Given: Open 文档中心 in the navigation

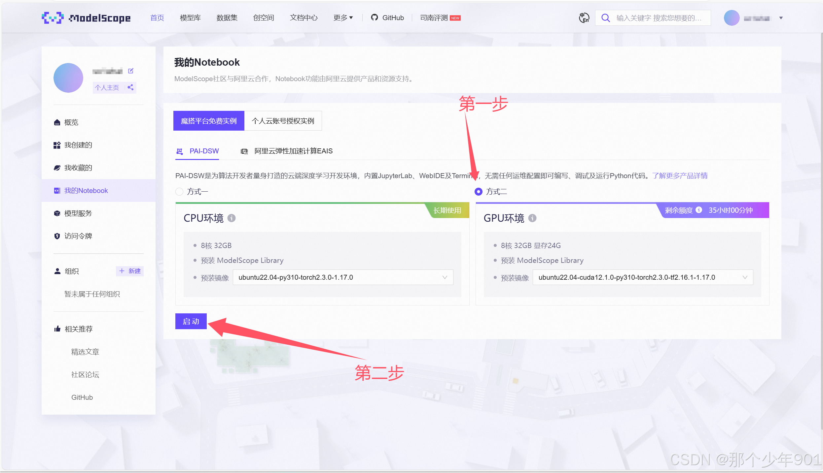Looking at the screenshot, I should click(x=304, y=18).
